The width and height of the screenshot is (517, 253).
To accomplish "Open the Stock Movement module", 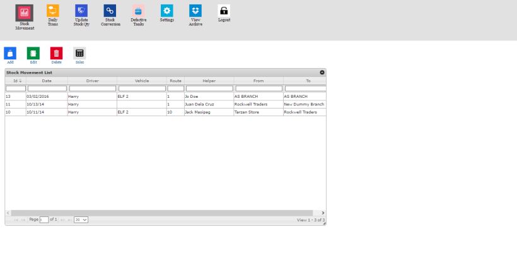I will click(x=25, y=11).
